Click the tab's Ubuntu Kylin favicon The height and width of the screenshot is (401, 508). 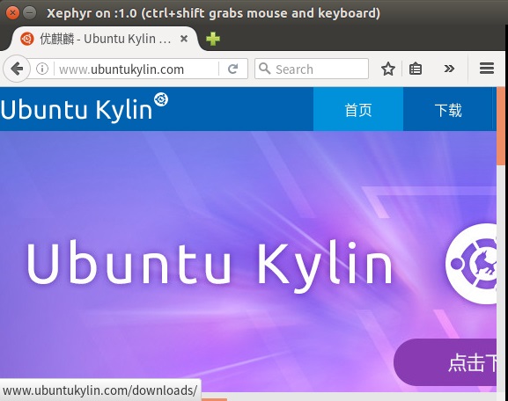[27, 39]
